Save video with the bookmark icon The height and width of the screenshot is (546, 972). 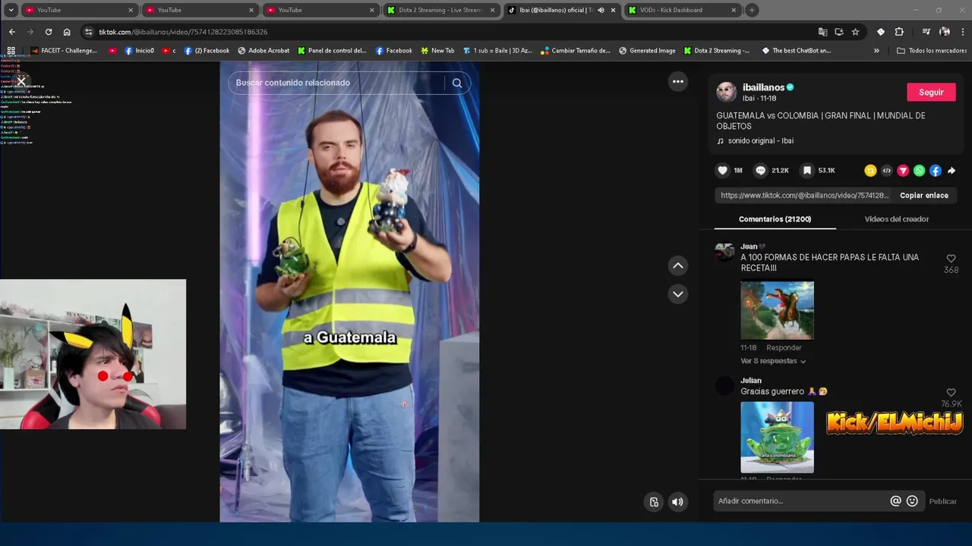pyautogui.click(x=807, y=171)
